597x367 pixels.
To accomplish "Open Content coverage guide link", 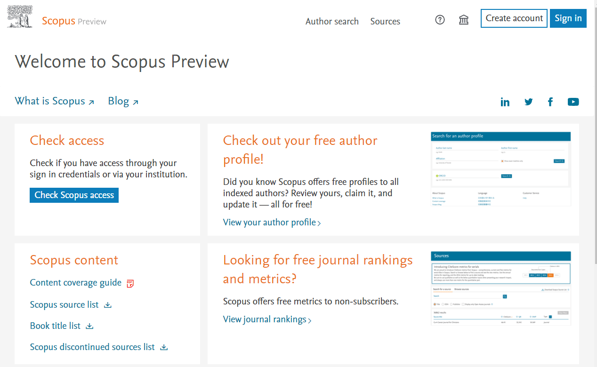I will pos(76,282).
